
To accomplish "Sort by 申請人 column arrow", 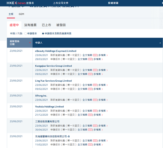I will 160,43.
